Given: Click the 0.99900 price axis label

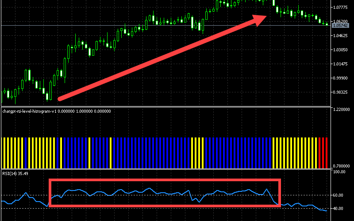Looking at the screenshot, I should [x=340, y=78].
